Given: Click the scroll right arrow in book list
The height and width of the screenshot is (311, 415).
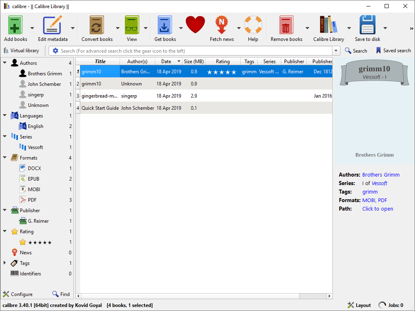Looking at the screenshot, I should pos(329,296).
